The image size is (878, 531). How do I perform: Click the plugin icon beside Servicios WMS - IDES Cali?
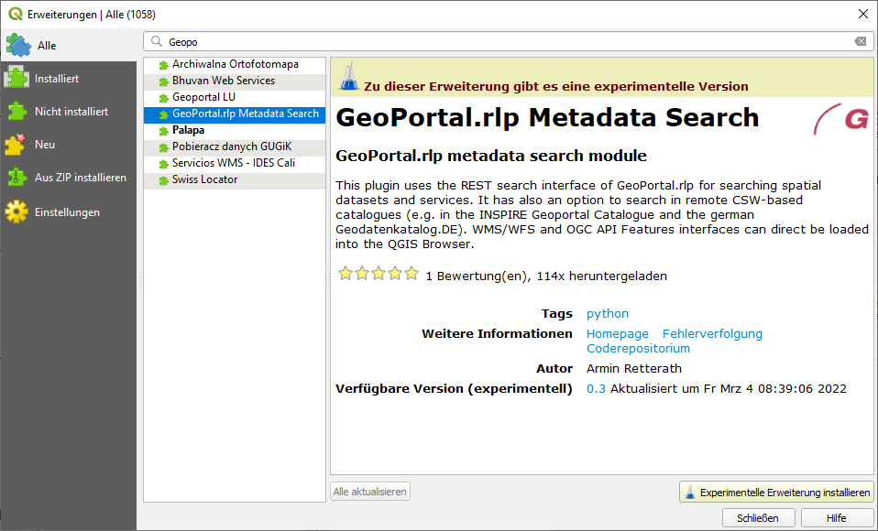[163, 165]
